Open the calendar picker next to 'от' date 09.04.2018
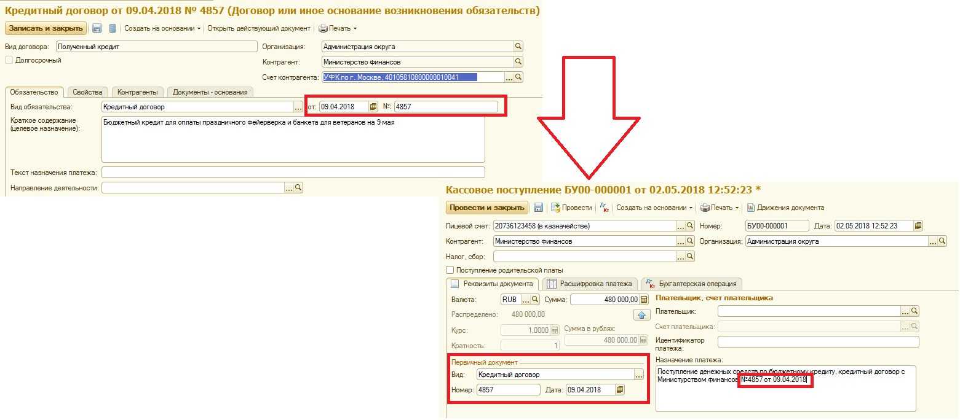 pyautogui.click(x=373, y=107)
